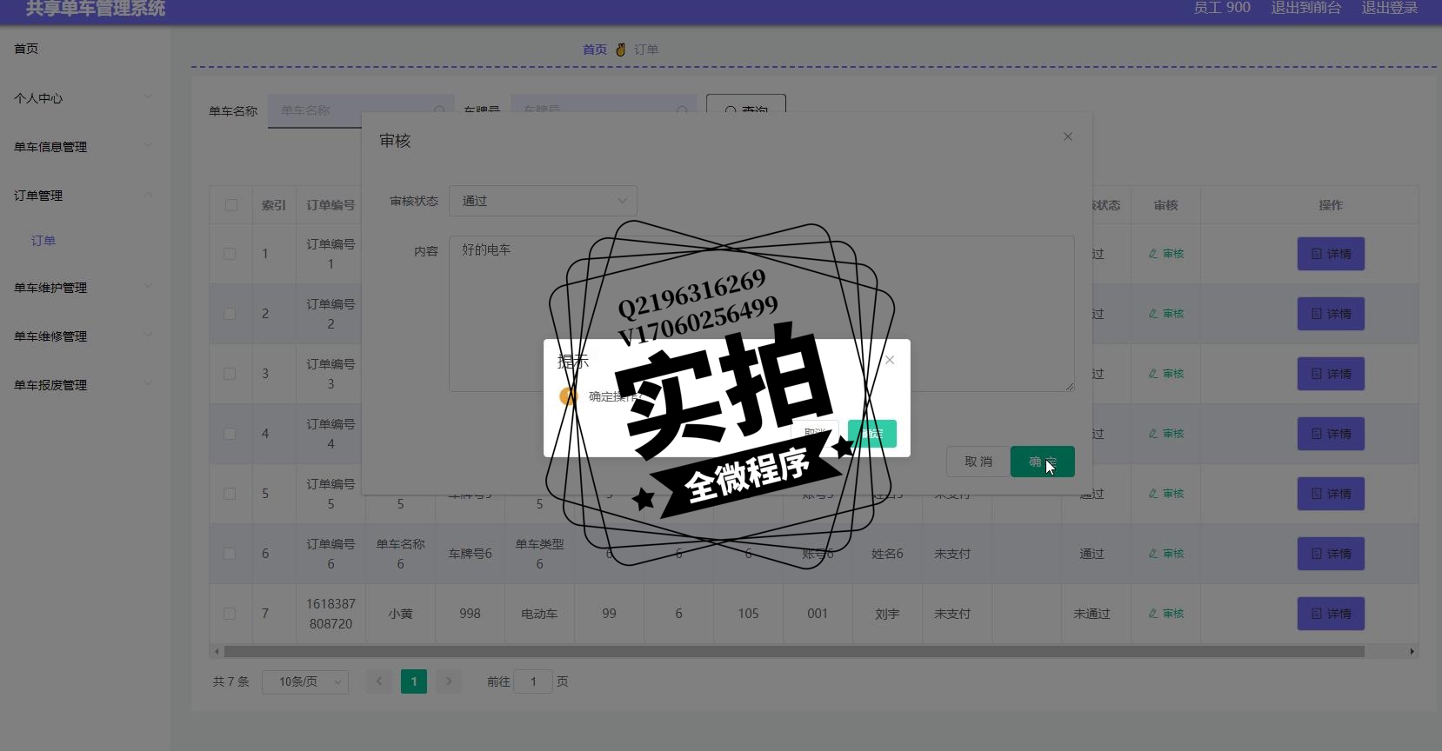Open the 审核状态 dropdown showing 通过
Viewport: 1442px width, 751px height.
point(543,201)
